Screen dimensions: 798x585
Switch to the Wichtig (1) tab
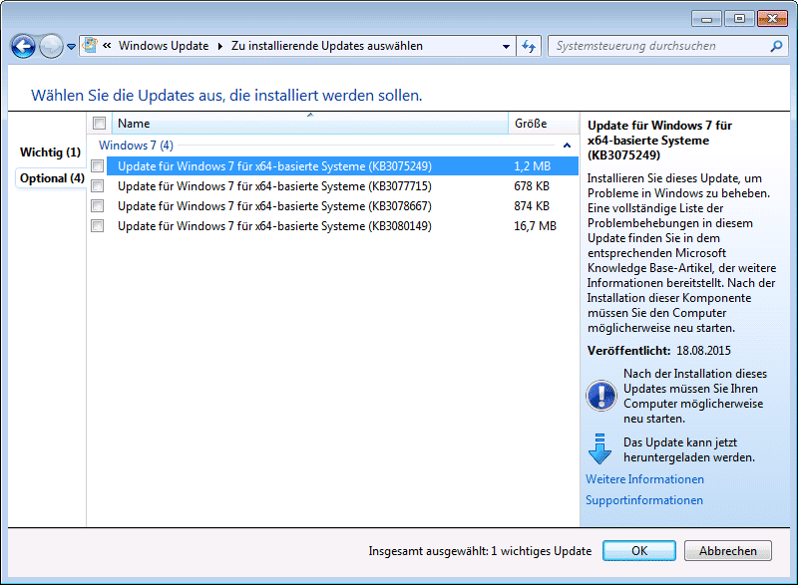(x=51, y=151)
